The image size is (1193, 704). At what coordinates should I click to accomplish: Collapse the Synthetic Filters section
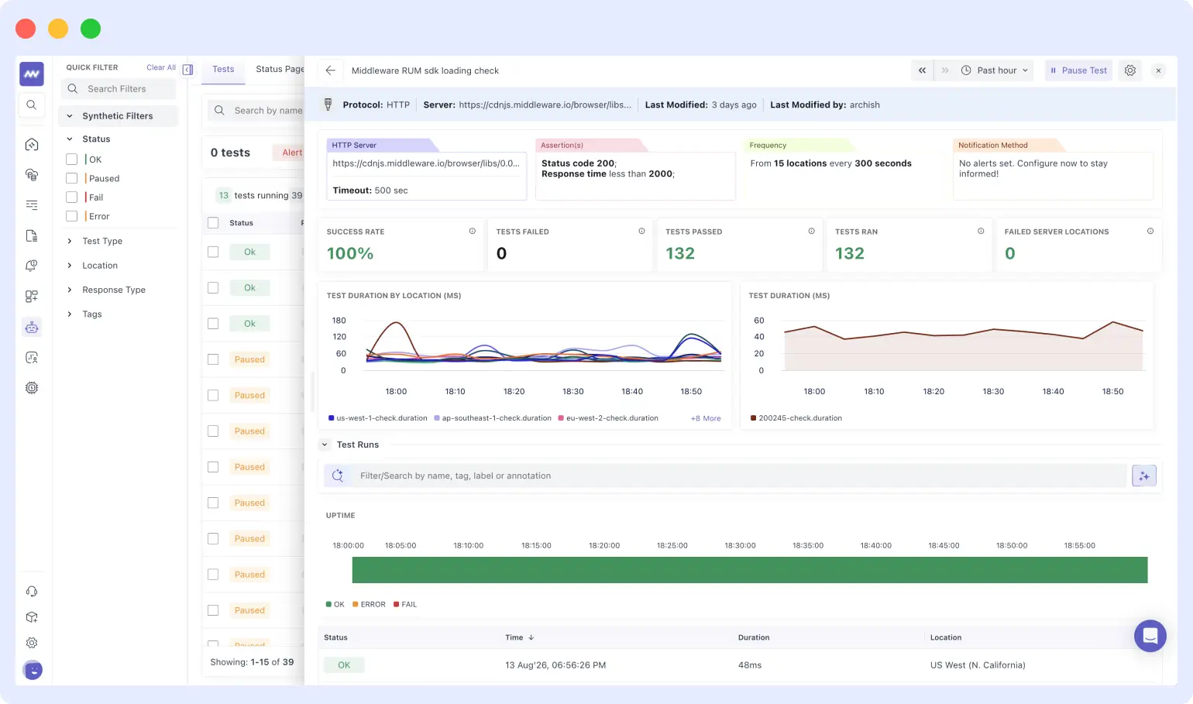70,116
